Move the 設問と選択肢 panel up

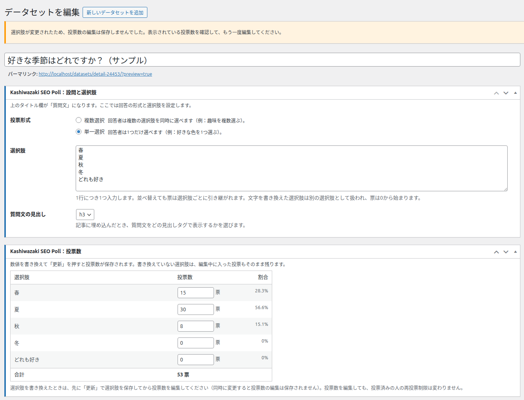[496, 93]
